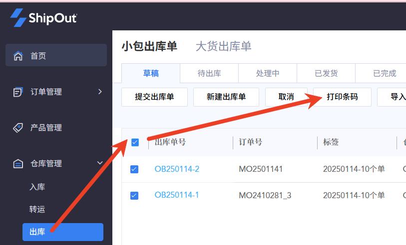Click 新建出库单 button
This screenshot has width=406, height=245.
tap(226, 97)
